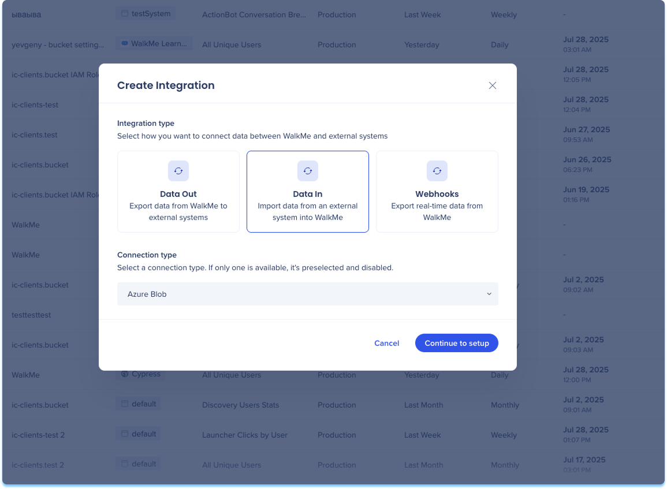
Task: Click the testSystem tag icon in background table
Action: click(125, 14)
